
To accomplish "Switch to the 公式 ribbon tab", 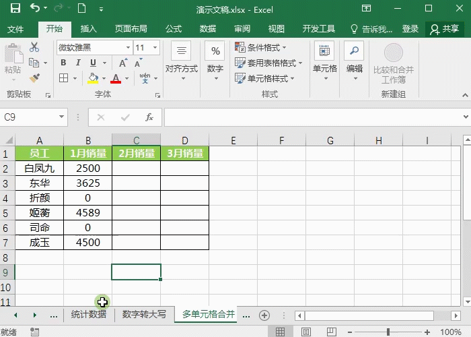I will click(174, 29).
